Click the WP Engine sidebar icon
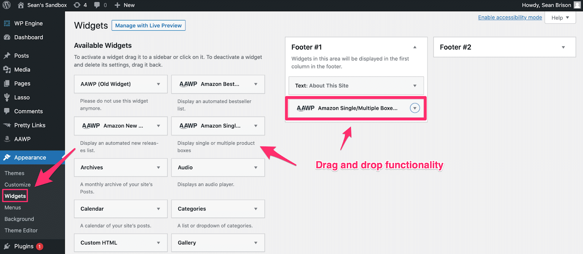 pyautogui.click(x=7, y=23)
